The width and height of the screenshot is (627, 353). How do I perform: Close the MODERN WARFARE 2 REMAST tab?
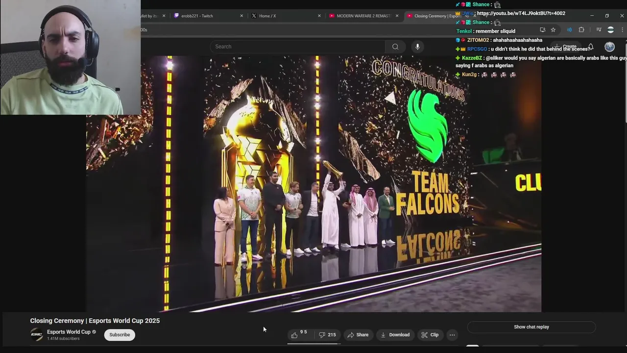point(397,16)
